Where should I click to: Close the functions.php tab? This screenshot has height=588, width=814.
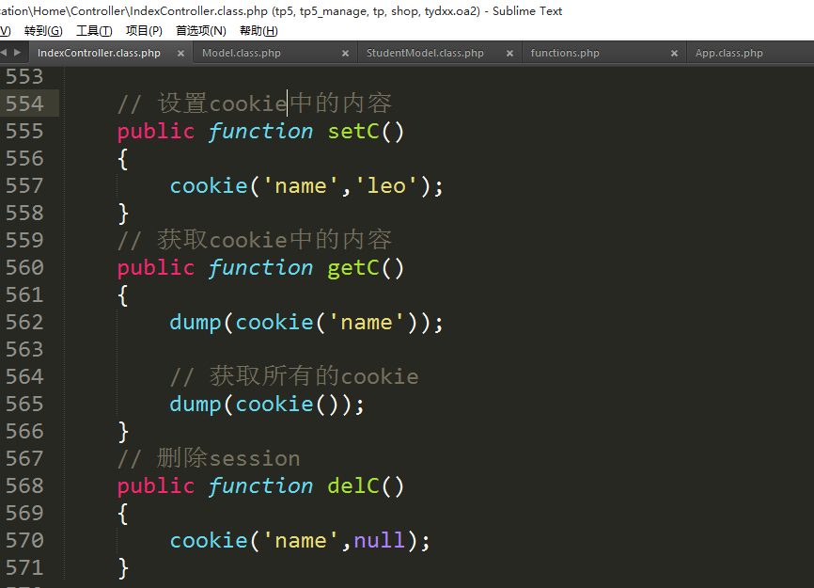tap(674, 54)
